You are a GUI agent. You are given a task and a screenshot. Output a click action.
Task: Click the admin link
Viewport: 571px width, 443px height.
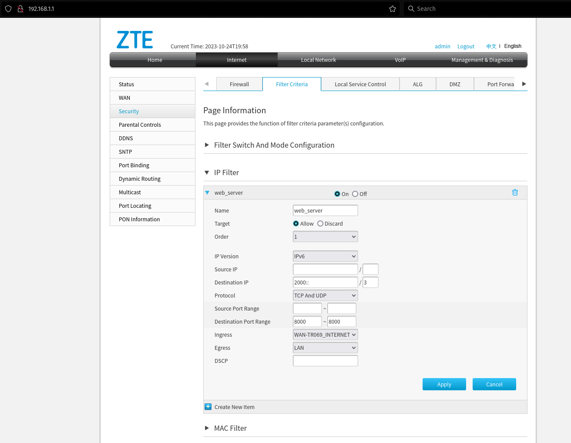point(443,46)
